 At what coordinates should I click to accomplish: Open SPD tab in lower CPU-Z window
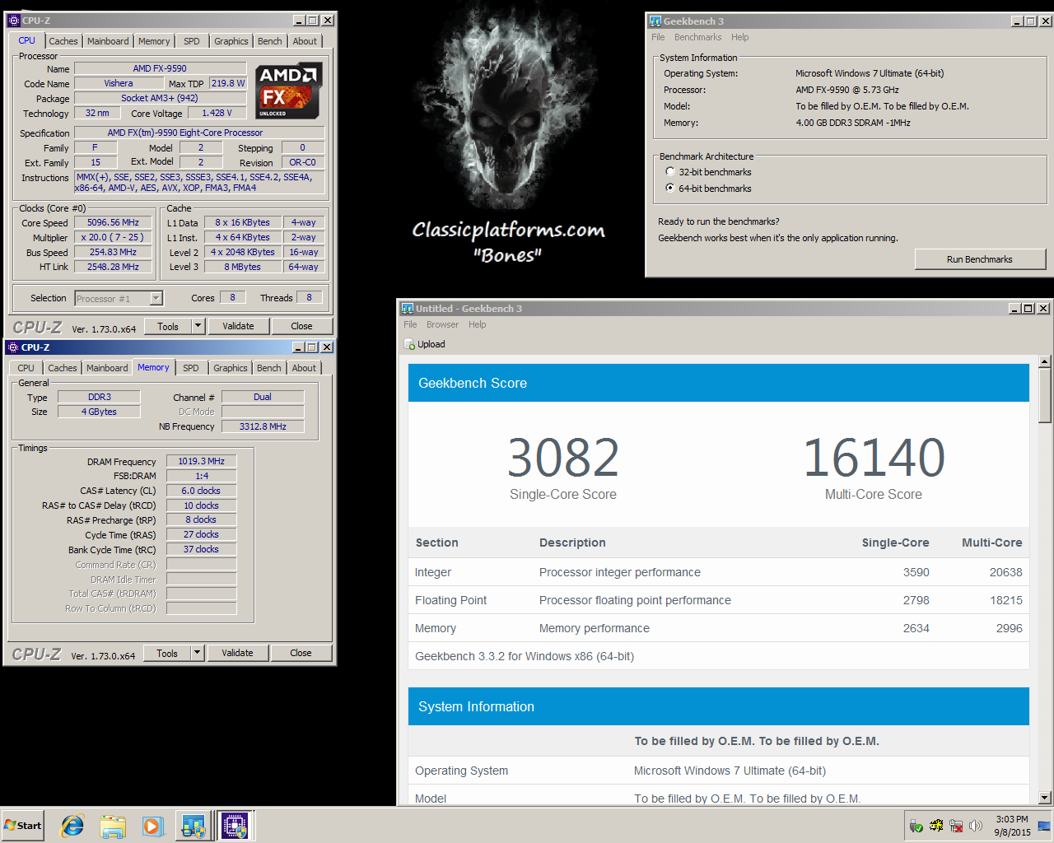191,368
